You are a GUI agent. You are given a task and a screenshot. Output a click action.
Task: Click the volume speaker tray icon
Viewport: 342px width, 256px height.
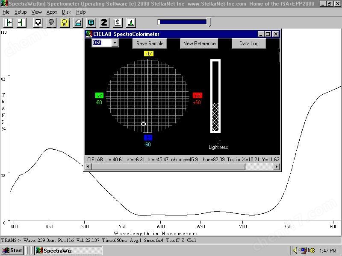(x=296, y=250)
